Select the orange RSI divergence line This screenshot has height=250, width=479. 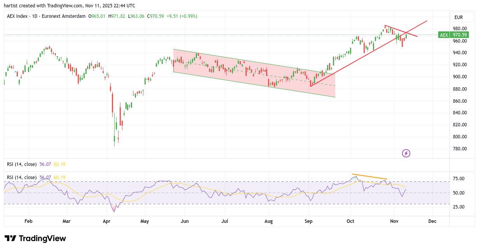(369, 177)
